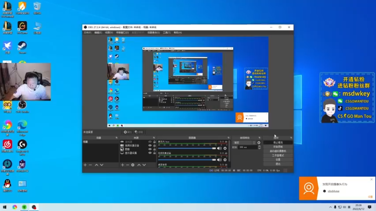The width and height of the screenshot is (376, 211).
Task: Open the 帮助(H) menu in OBS
Action: point(178,32)
